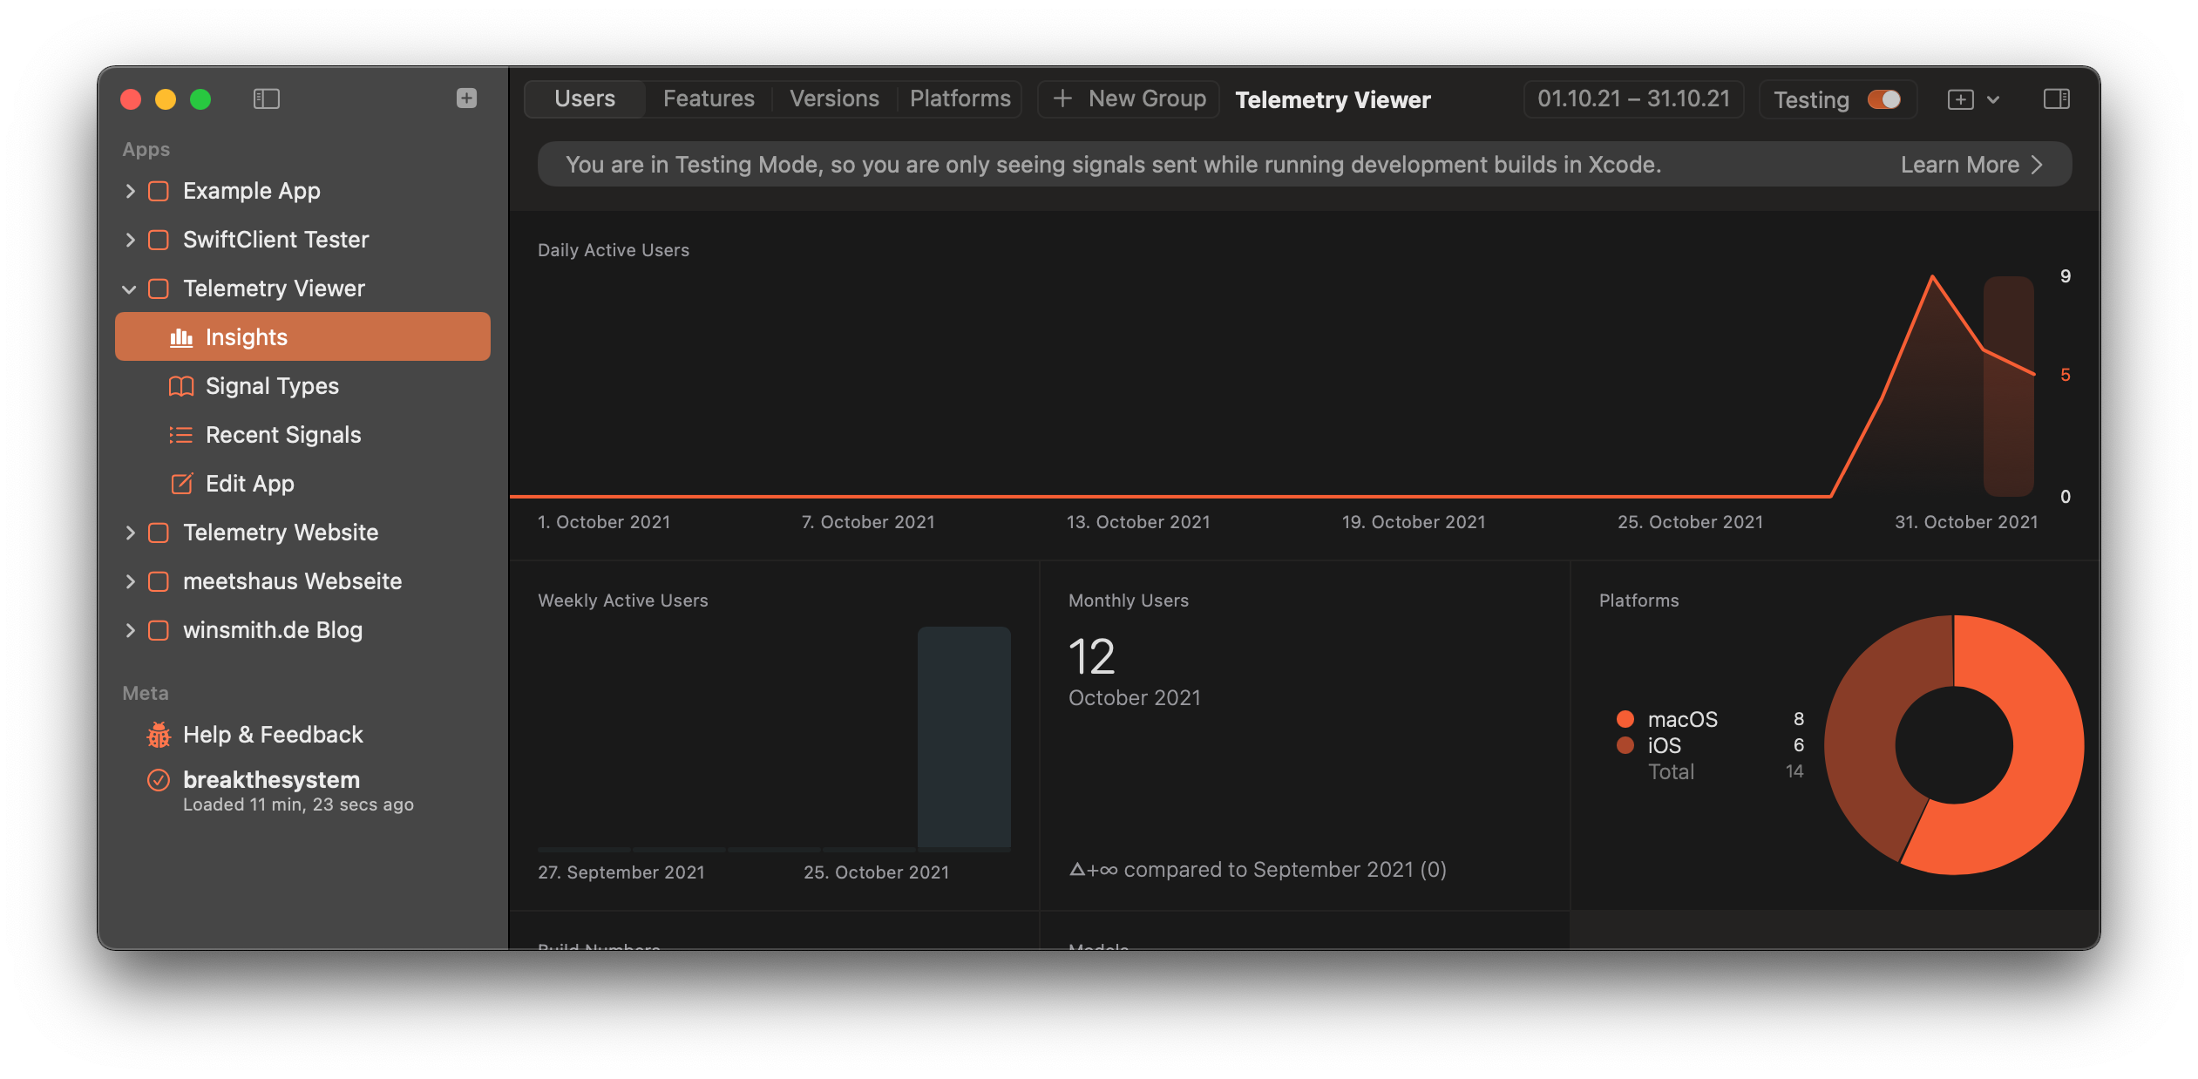The image size is (2198, 1079).
Task: Open the add insight dropdown arrow
Action: (1993, 99)
